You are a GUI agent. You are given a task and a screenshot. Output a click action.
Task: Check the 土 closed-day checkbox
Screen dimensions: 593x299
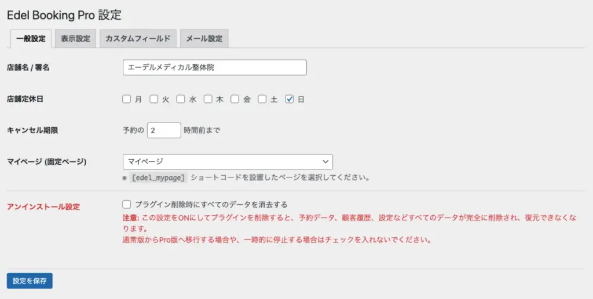(x=262, y=99)
